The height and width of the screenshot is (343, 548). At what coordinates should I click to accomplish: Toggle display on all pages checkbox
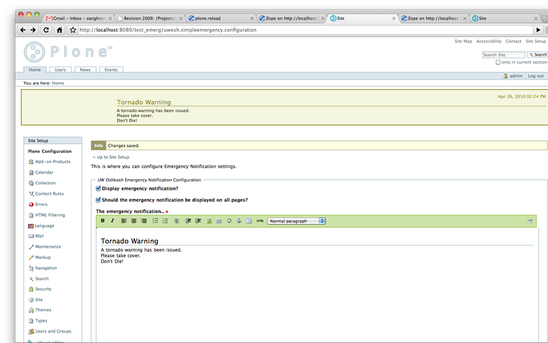tap(99, 200)
